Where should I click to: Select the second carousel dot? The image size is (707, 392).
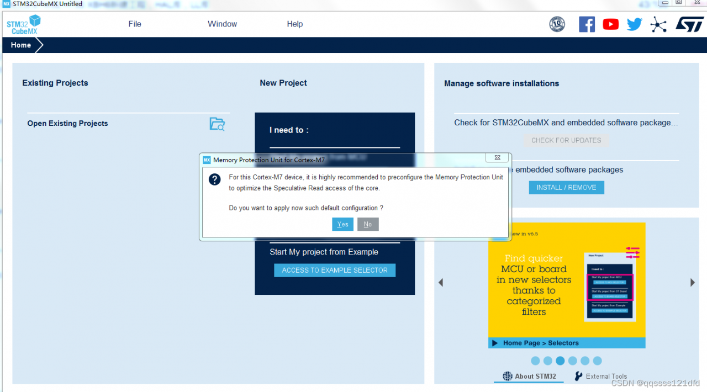click(548, 361)
